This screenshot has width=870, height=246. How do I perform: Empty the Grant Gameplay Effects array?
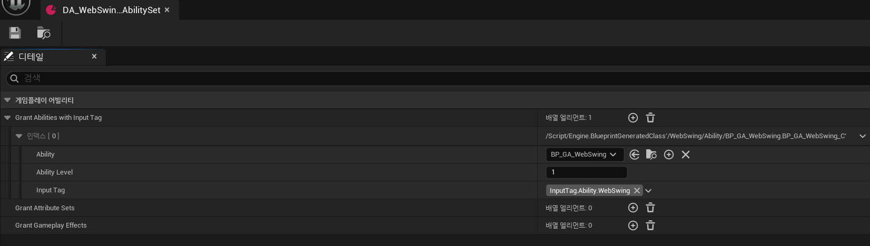(650, 225)
